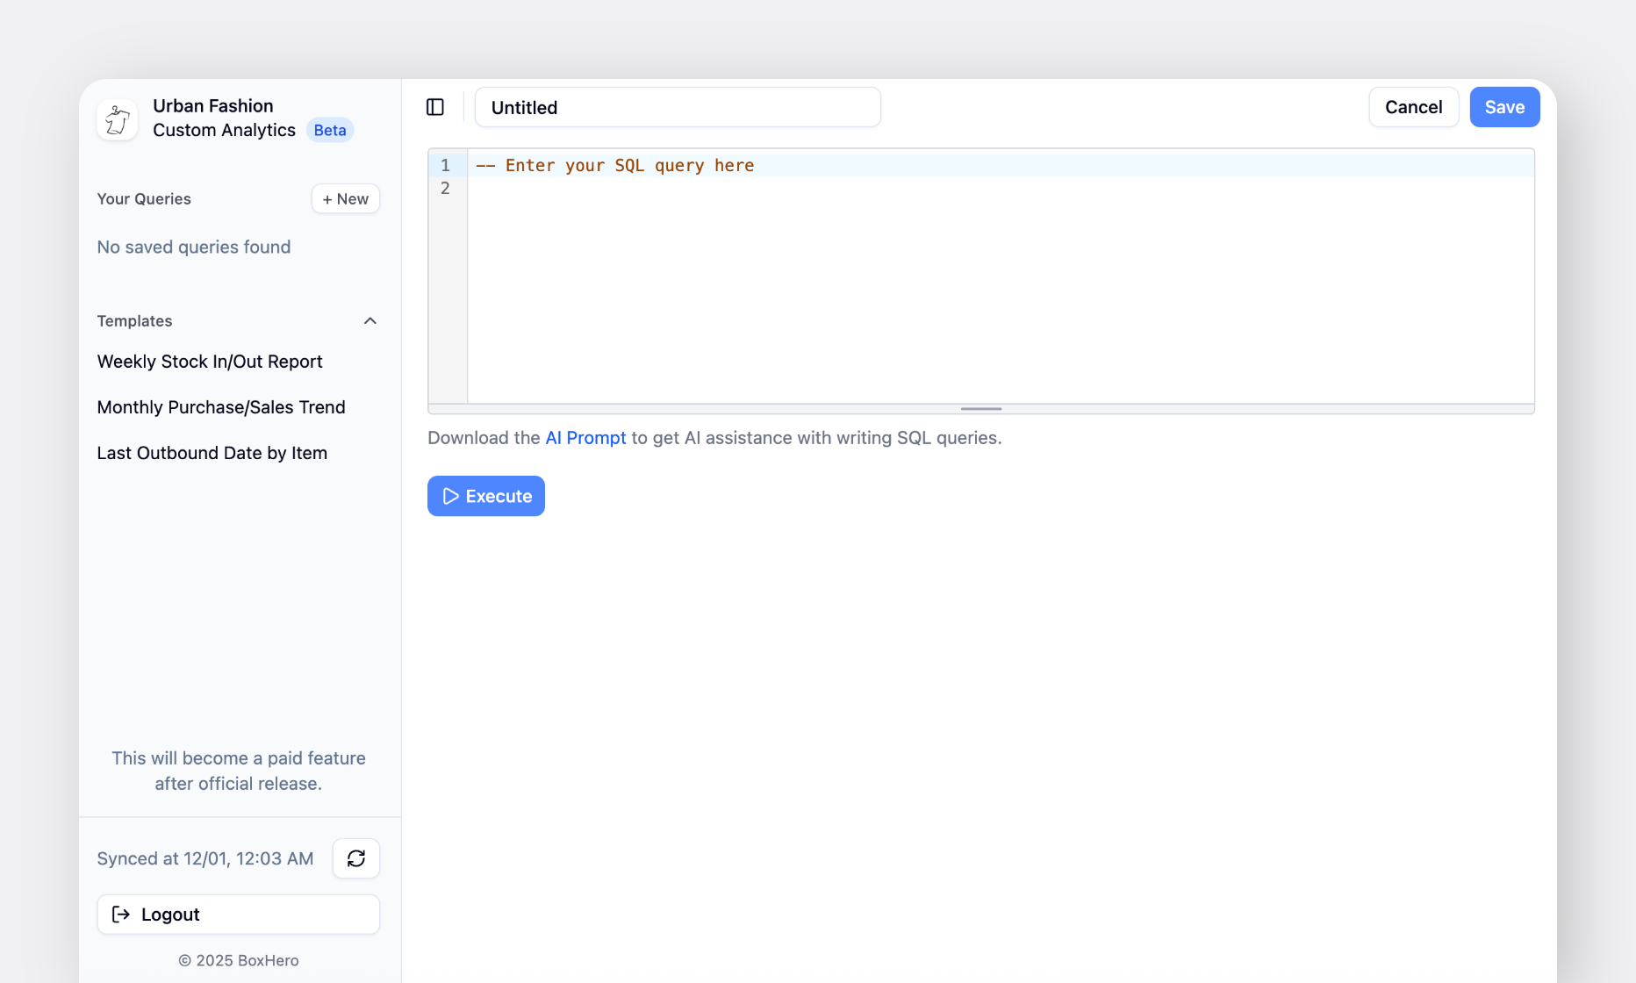The image size is (1636, 983).
Task: Select the Monthly Purchase/Sales Trend template
Action: pyautogui.click(x=220, y=406)
